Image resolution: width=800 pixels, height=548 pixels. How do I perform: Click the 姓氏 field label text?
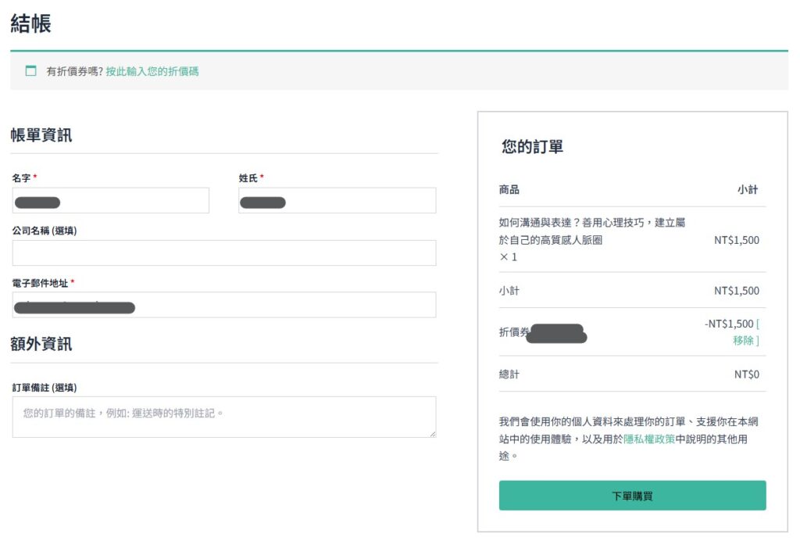click(x=248, y=178)
